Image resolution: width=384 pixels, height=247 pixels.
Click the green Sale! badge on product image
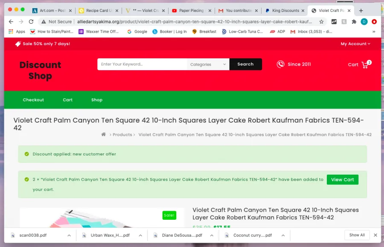pos(169,215)
